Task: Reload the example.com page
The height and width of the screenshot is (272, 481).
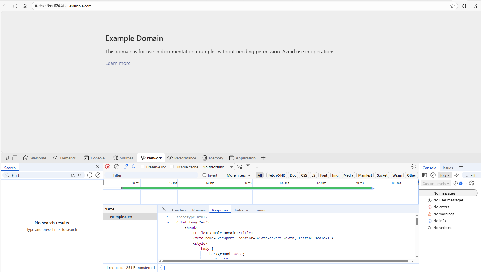Action: pyautogui.click(x=15, y=6)
